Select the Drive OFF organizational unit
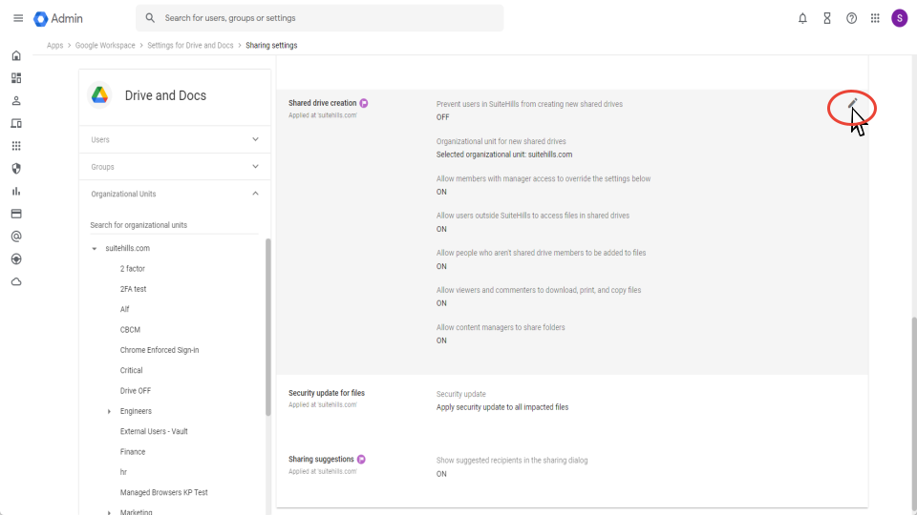 136,391
